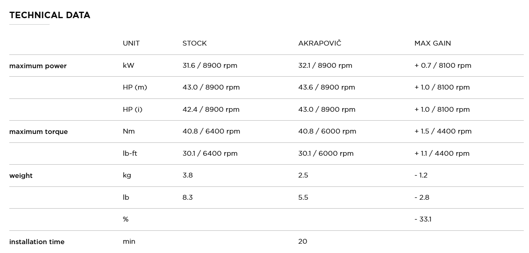Select the maximum power row label

point(38,66)
